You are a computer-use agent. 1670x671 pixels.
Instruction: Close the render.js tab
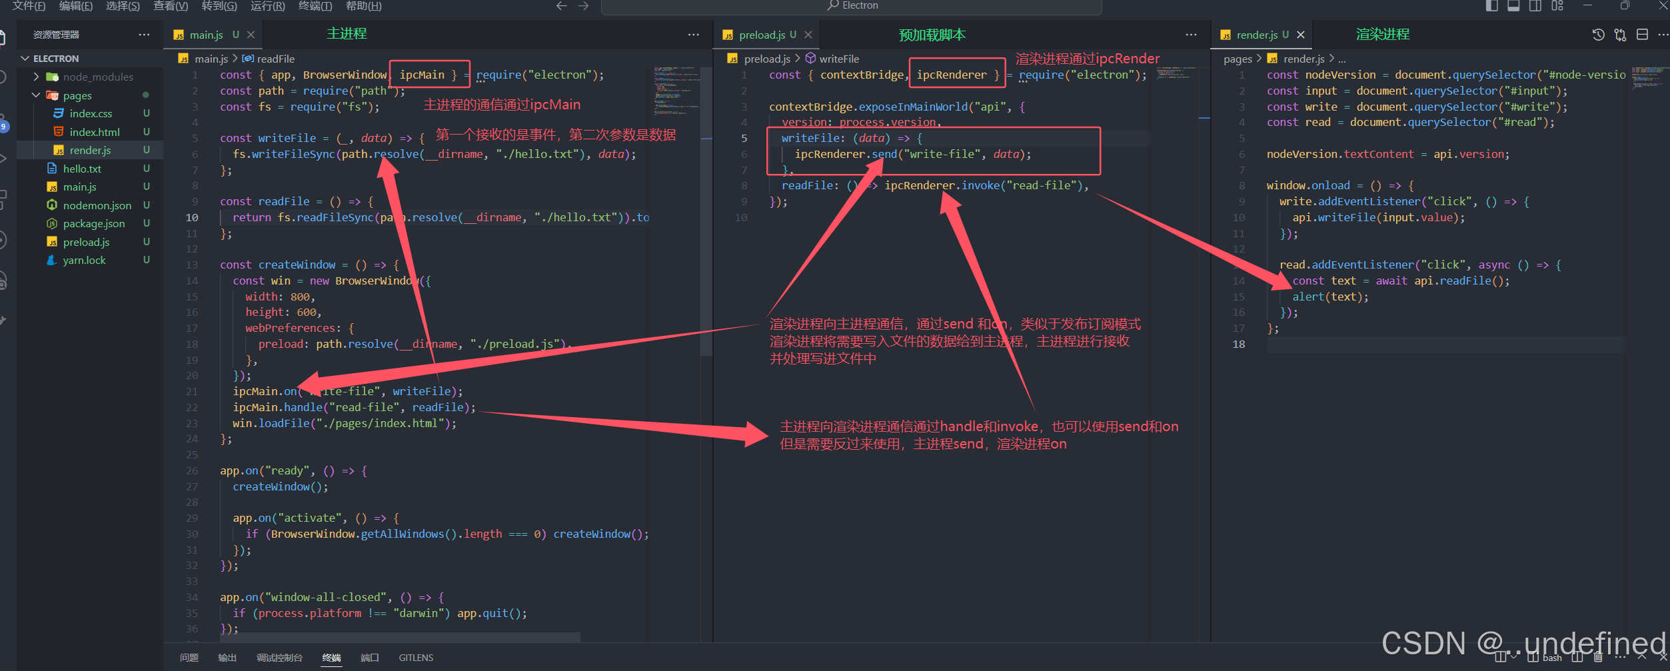[x=1300, y=35]
